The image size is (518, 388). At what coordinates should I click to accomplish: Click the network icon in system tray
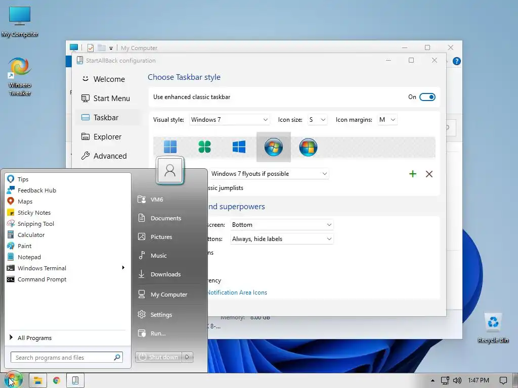[445, 380]
